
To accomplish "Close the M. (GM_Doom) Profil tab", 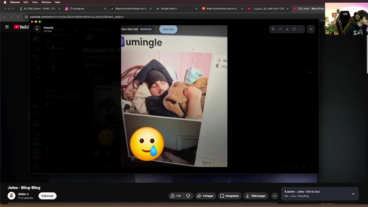I will point(60,9).
